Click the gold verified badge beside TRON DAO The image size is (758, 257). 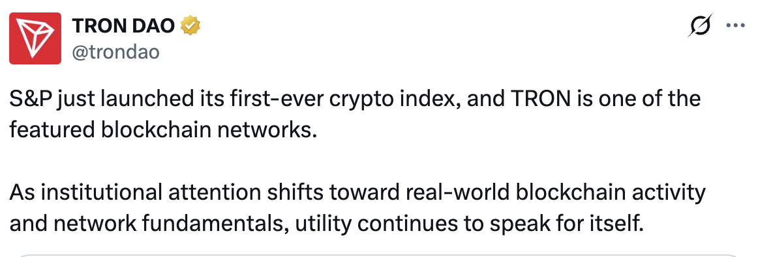190,25
